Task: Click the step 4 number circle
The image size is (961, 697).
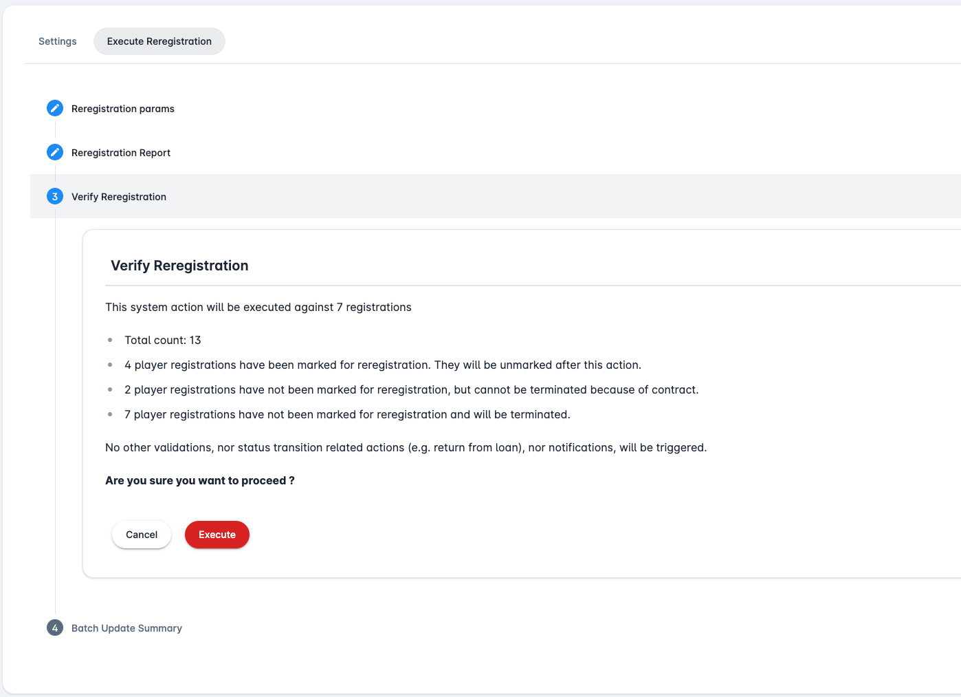Action: (55, 628)
